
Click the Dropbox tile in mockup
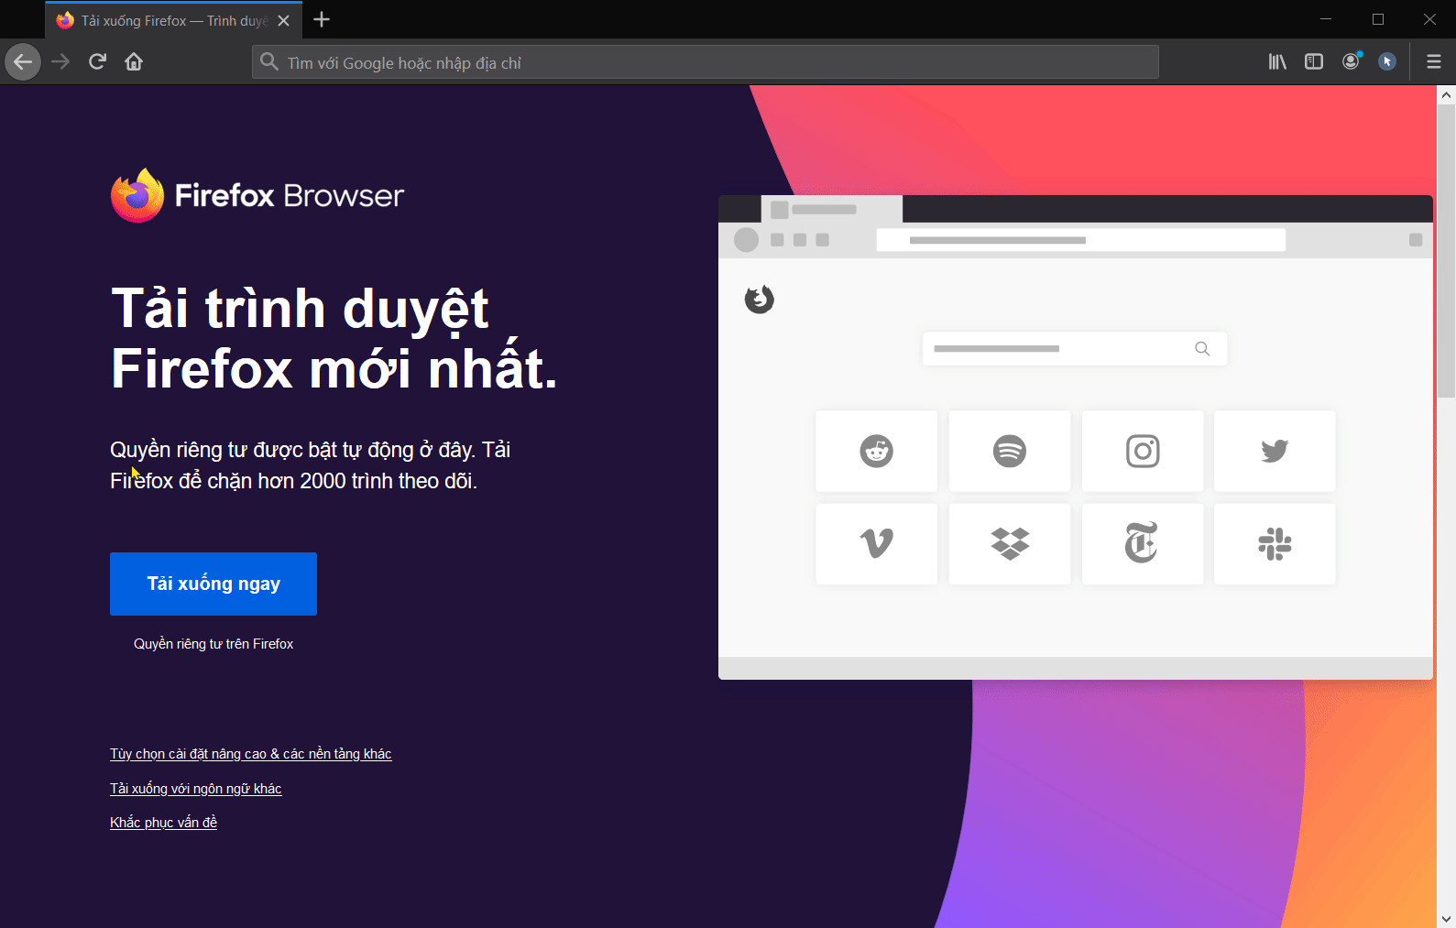point(1010,543)
